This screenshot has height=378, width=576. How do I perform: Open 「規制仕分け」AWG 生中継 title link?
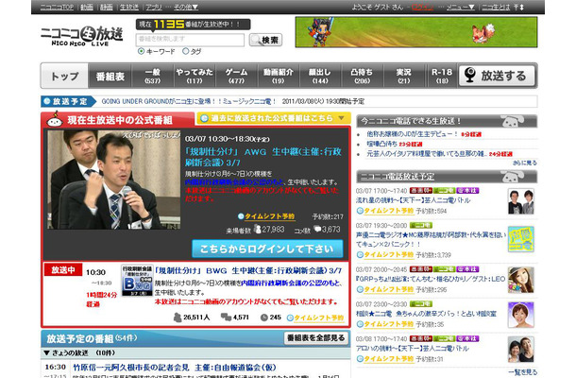[263, 157]
